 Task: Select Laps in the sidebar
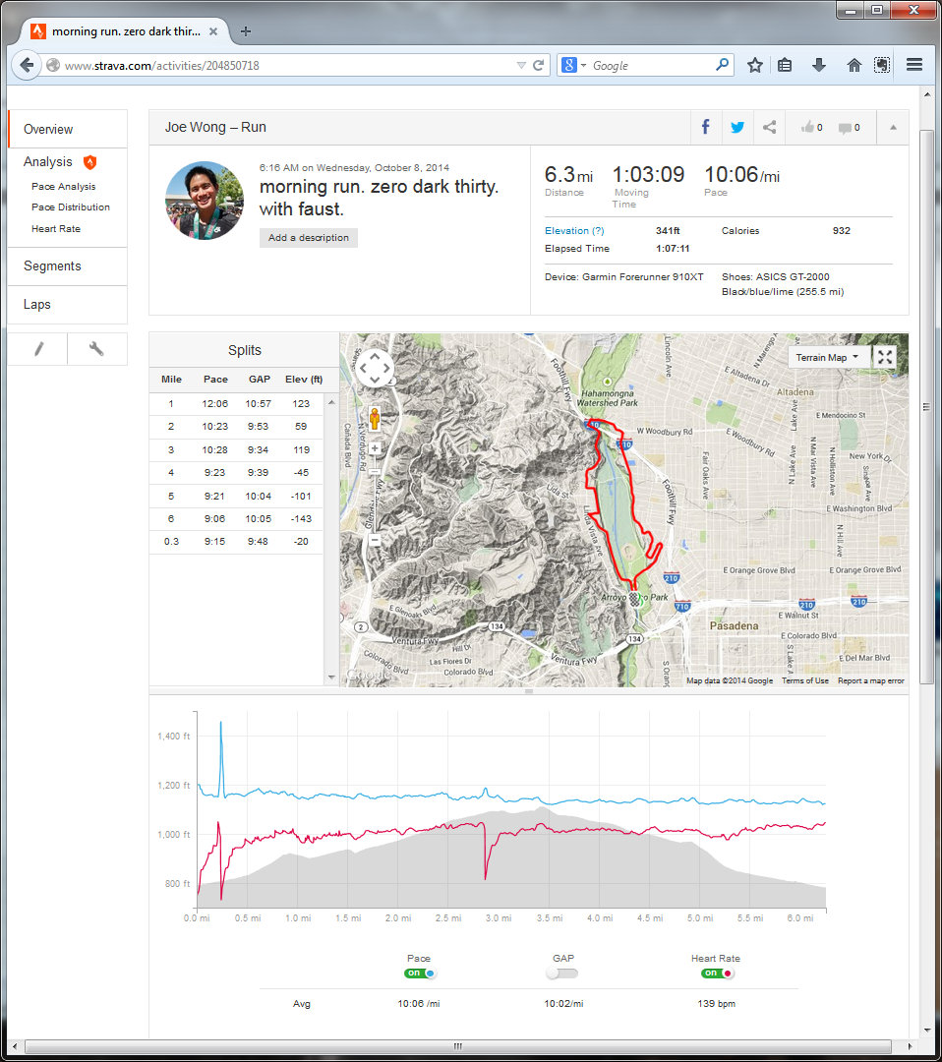click(x=37, y=305)
